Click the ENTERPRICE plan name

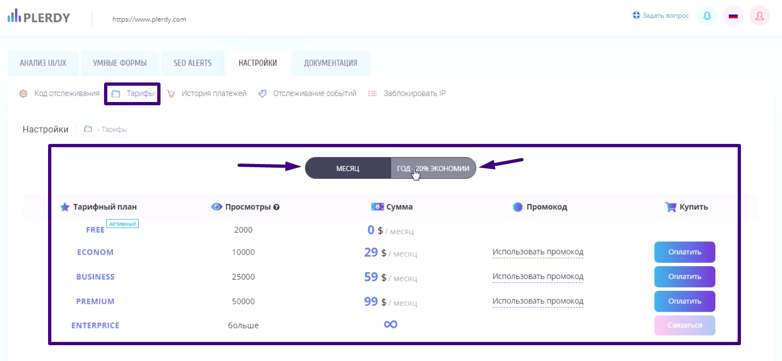pyautogui.click(x=95, y=326)
